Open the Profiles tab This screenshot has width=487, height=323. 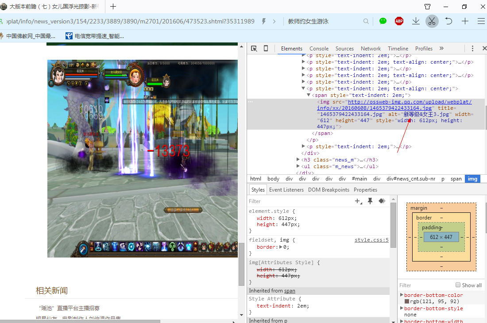click(424, 48)
